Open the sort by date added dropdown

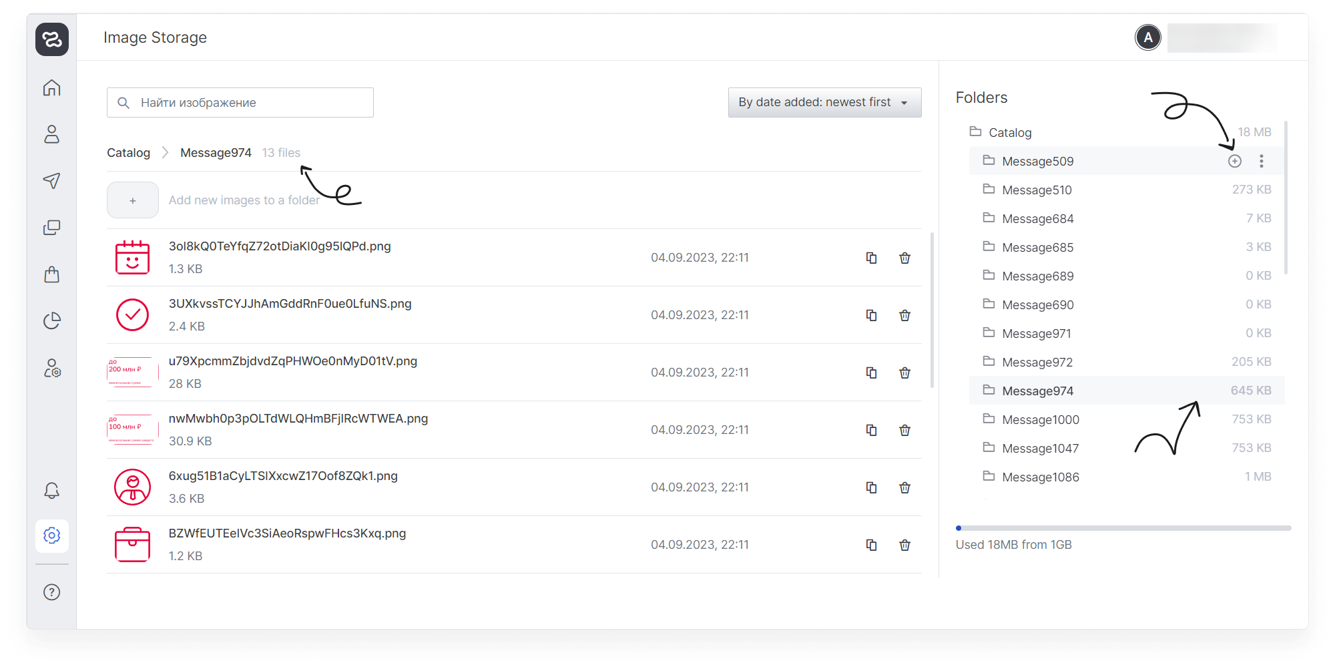point(824,102)
